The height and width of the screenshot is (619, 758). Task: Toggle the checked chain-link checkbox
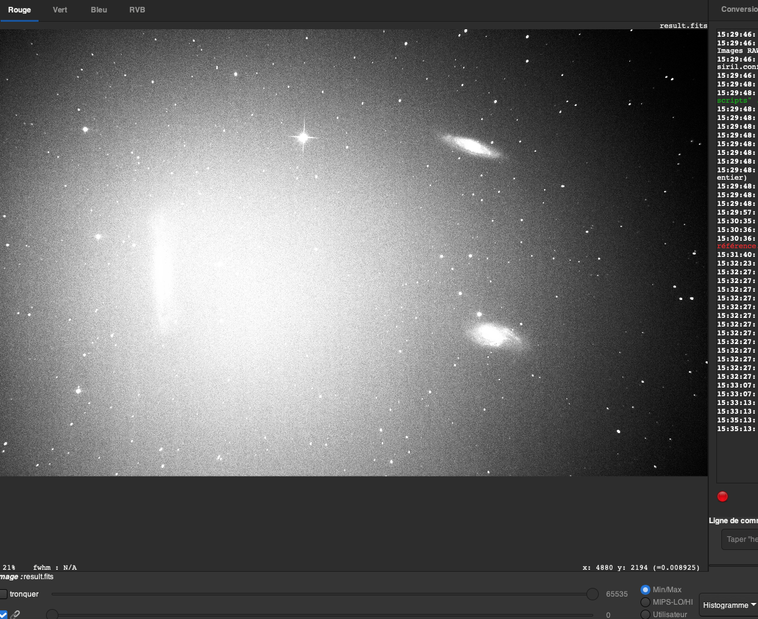3,615
